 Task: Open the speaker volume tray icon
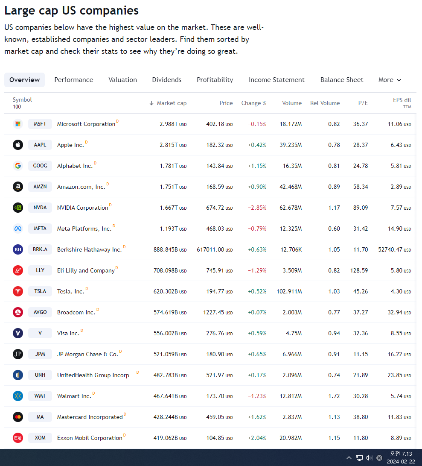pyautogui.click(x=369, y=458)
